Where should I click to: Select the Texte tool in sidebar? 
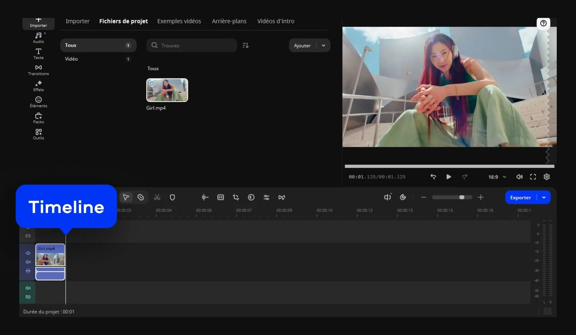click(x=38, y=54)
